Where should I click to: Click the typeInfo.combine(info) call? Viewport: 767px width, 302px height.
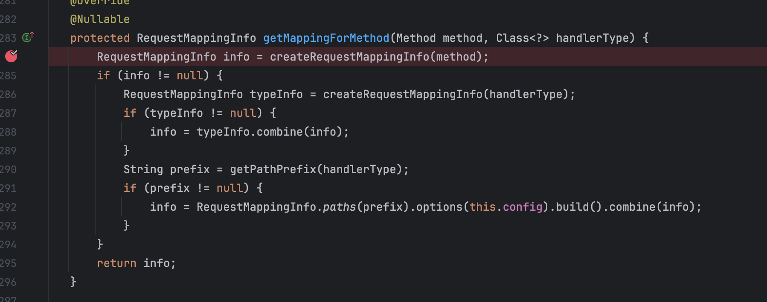269,132
